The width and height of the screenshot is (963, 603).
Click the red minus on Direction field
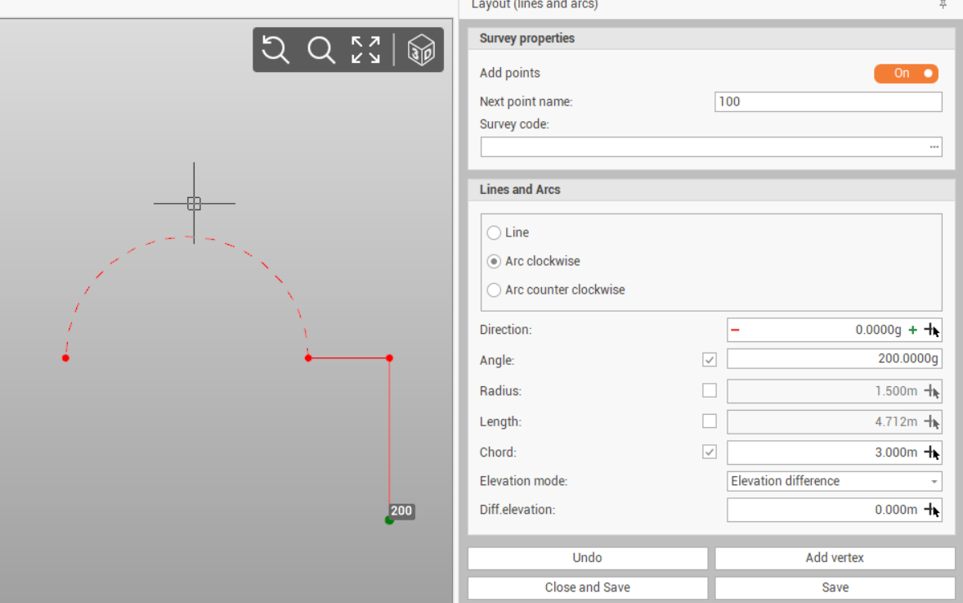[735, 330]
